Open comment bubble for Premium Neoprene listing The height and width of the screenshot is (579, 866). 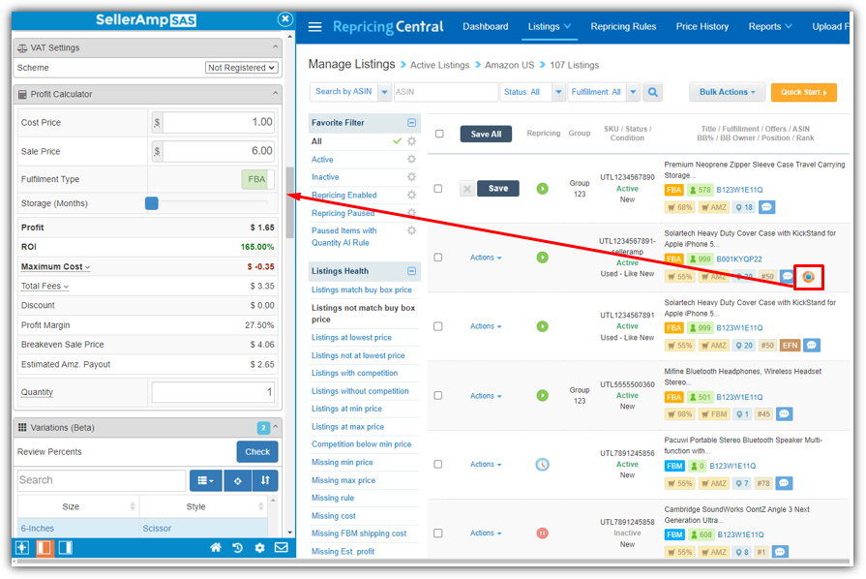point(766,207)
